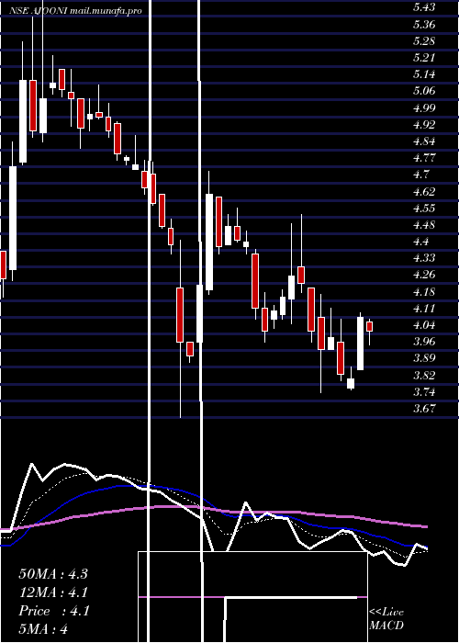Select the 4.99 price axis label

424,107
